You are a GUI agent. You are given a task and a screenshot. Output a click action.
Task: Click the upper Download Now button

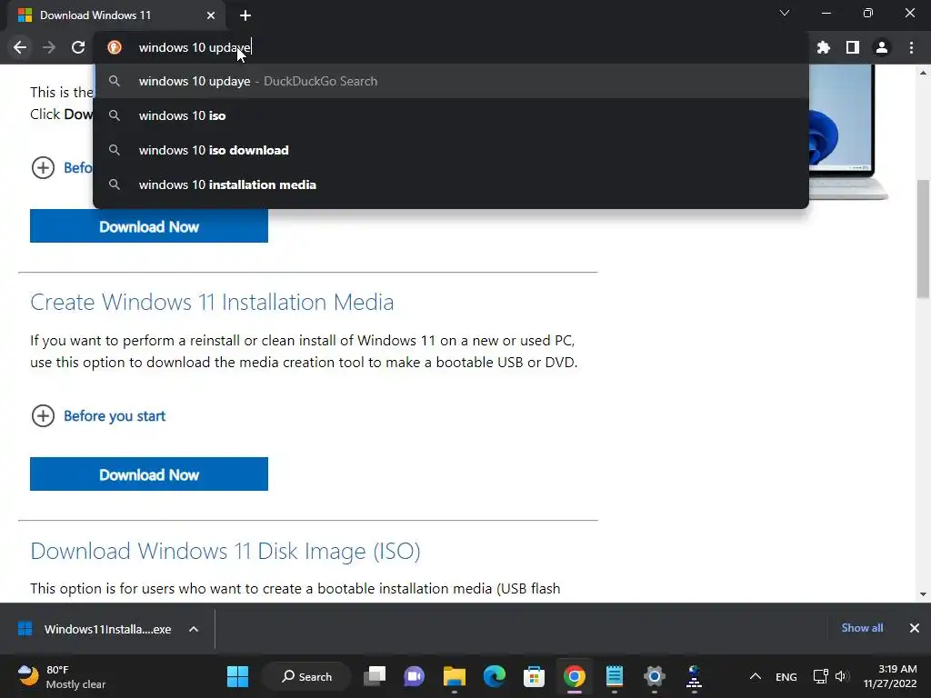pyautogui.click(x=149, y=226)
